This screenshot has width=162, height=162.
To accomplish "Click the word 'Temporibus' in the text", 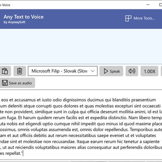I will tap(141, 130).
